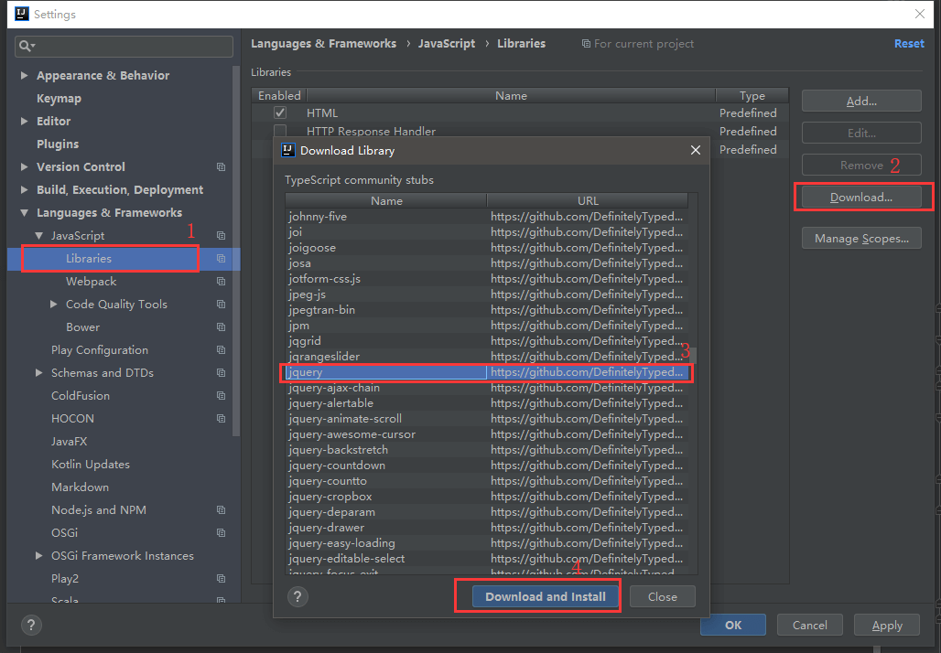Click the project-level icon beside Node.js and NPM

[x=221, y=510]
